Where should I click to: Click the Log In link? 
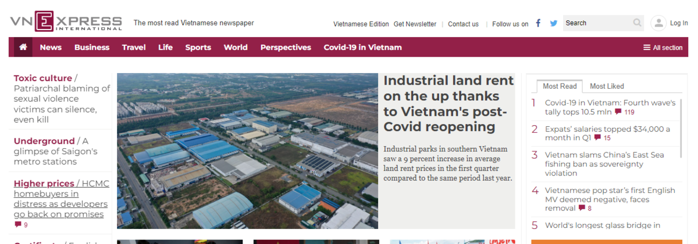(x=679, y=23)
